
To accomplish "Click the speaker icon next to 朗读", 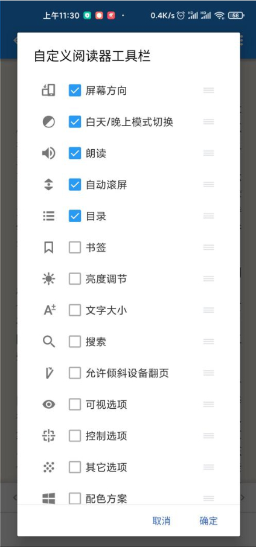I will (x=48, y=153).
